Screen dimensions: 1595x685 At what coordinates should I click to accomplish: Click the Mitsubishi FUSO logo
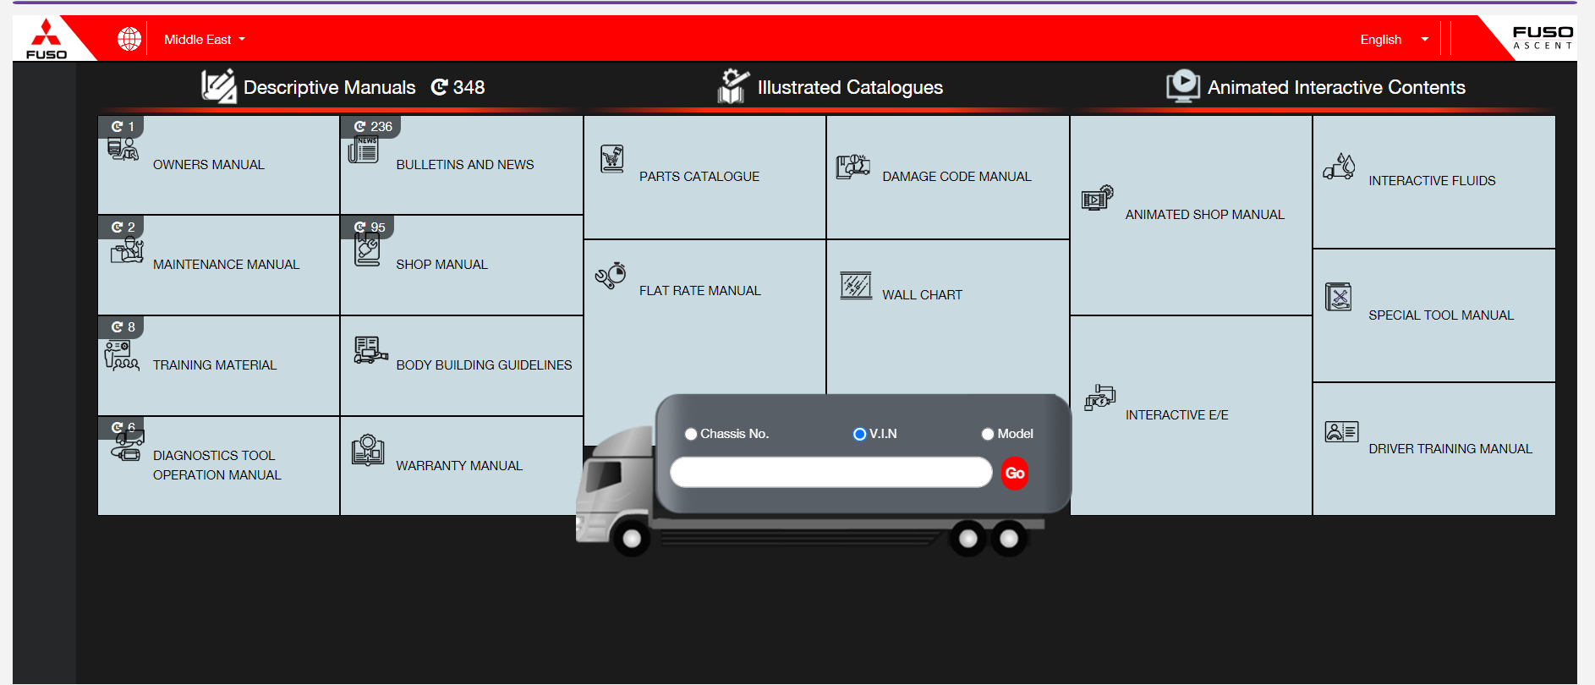click(x=47, y=39)
